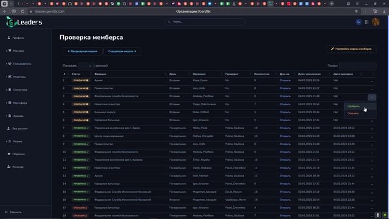This screenshot has height=219, width=389.
Task: Open actions menu for row 1 Армия
Action: [x=371, y=81]
